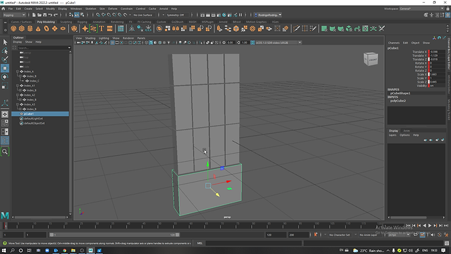Open the Deform menu

click(x=113, y=9)
